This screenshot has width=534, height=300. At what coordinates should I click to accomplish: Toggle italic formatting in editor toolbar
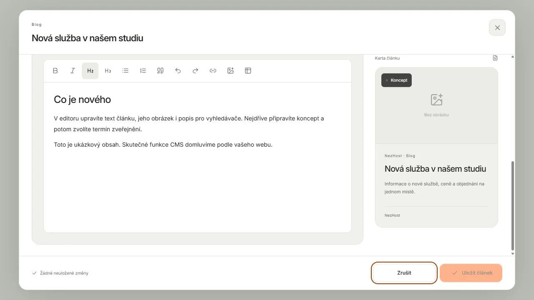click(73, 71)
